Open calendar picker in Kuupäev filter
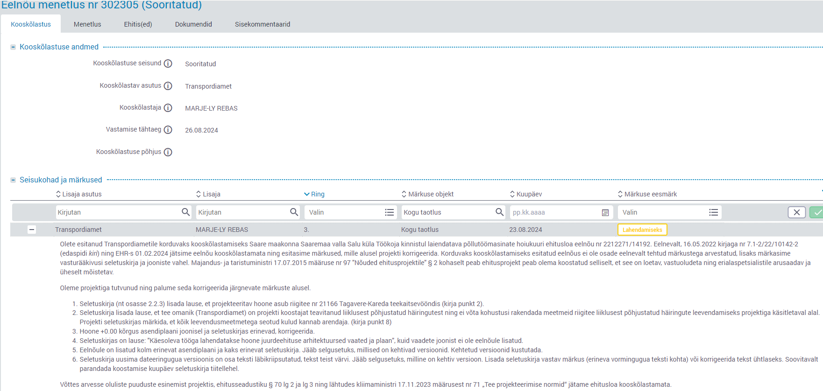 click(x=605, y=212)
